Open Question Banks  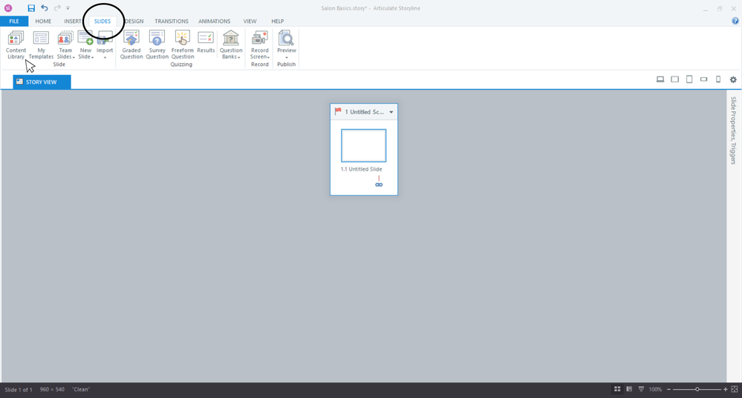tap(231, 45)
